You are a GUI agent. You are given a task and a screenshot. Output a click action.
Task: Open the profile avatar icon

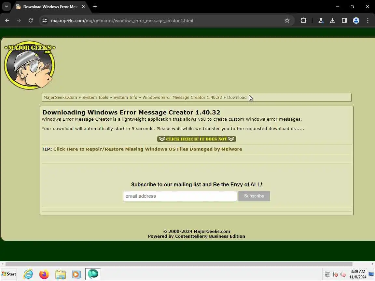(x=356, y=20)
